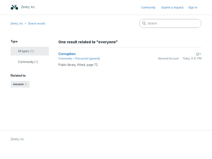Open Submit a request page
212x159 pixels.
coord(172,8)
